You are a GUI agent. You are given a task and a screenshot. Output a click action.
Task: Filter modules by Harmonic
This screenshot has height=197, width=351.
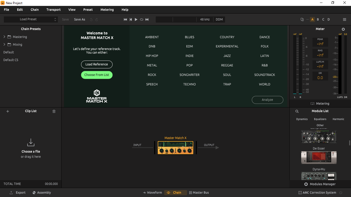tap(338, 119)
